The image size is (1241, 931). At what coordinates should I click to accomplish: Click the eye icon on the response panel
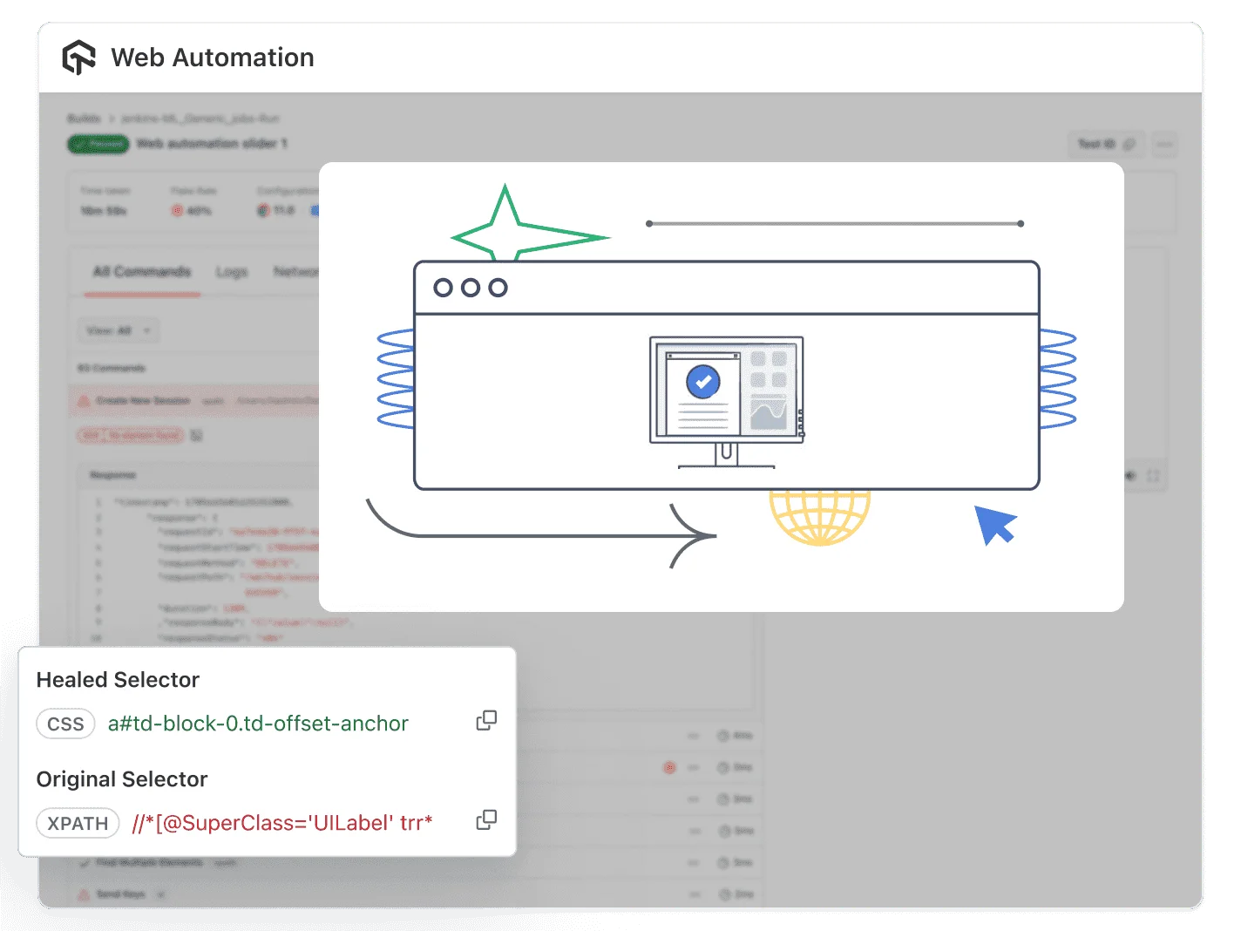(1130, 476)
